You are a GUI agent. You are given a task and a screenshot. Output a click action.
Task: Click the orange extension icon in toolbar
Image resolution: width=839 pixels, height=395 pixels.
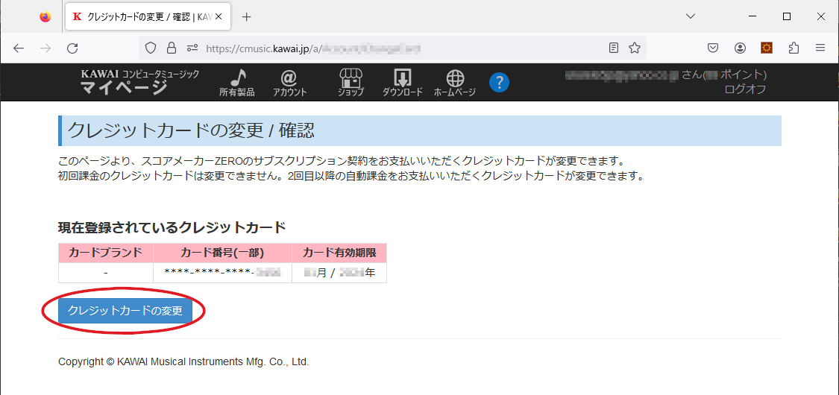[767, 48]
